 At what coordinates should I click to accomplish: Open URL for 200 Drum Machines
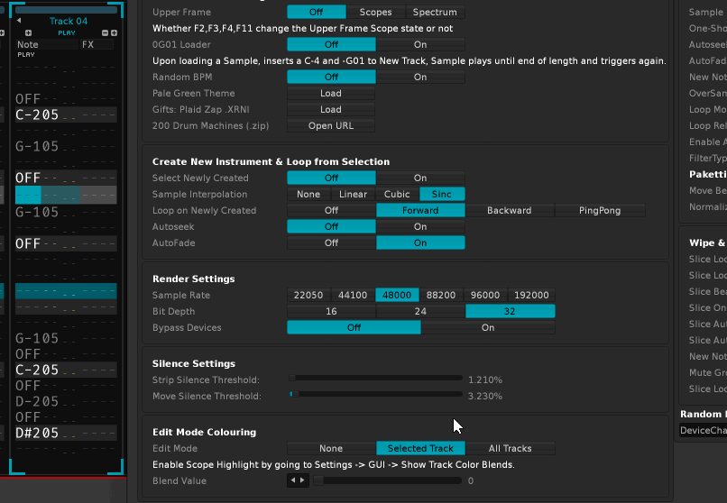(x=331, y=125)
